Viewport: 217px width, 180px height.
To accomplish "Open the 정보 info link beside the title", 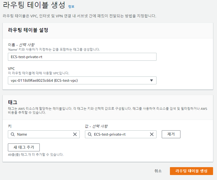I will coord(71,7).
